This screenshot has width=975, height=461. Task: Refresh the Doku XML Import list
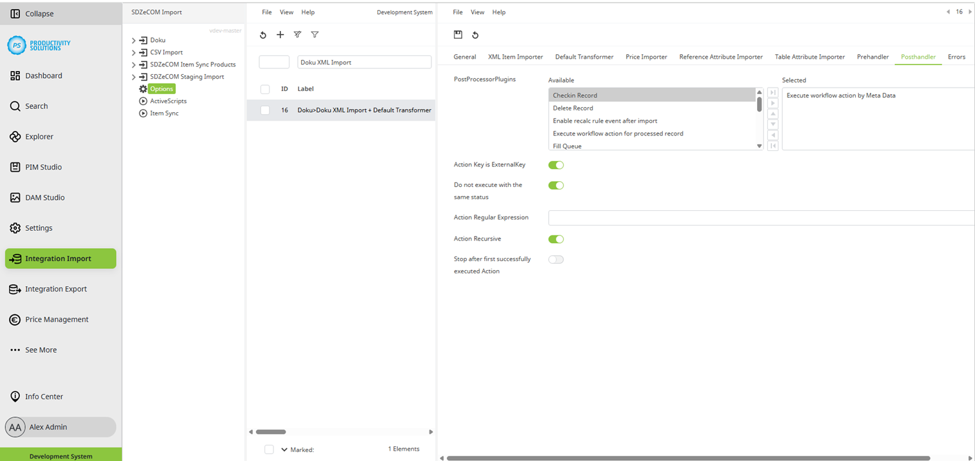click(262, 35)
